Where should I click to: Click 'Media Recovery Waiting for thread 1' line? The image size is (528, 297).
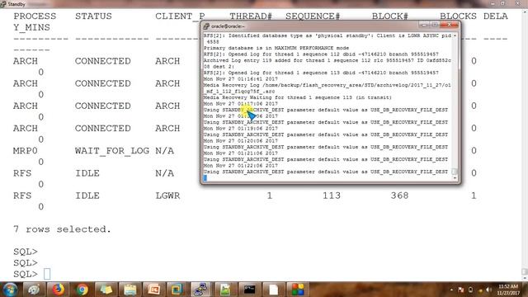pyautogui.click(x=297, y=97)
